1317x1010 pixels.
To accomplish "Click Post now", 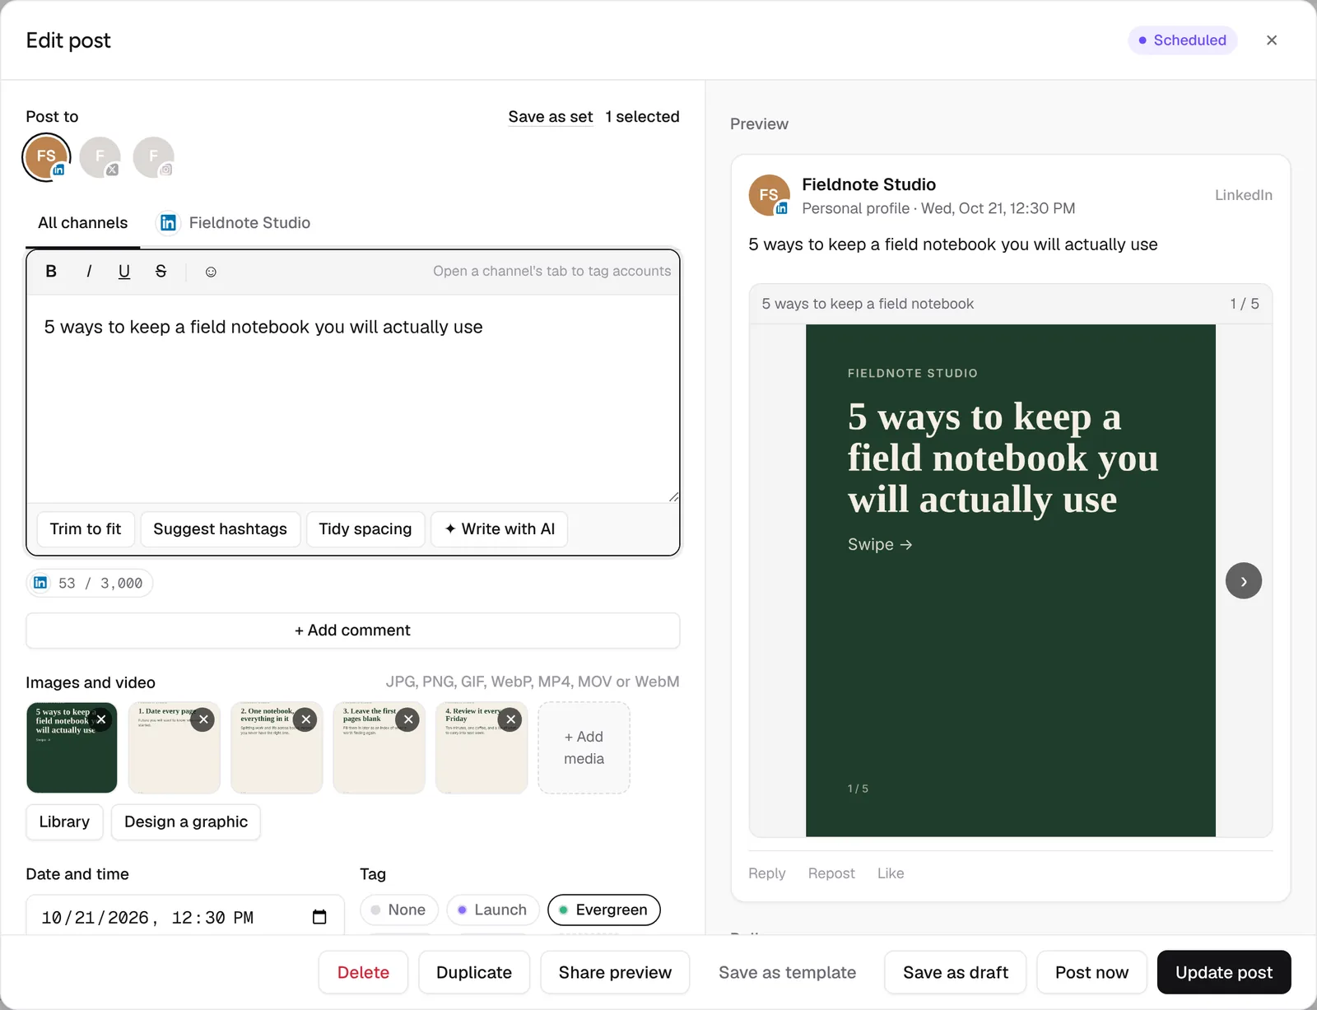I will pyautogui.click(x=1091, y=972).
